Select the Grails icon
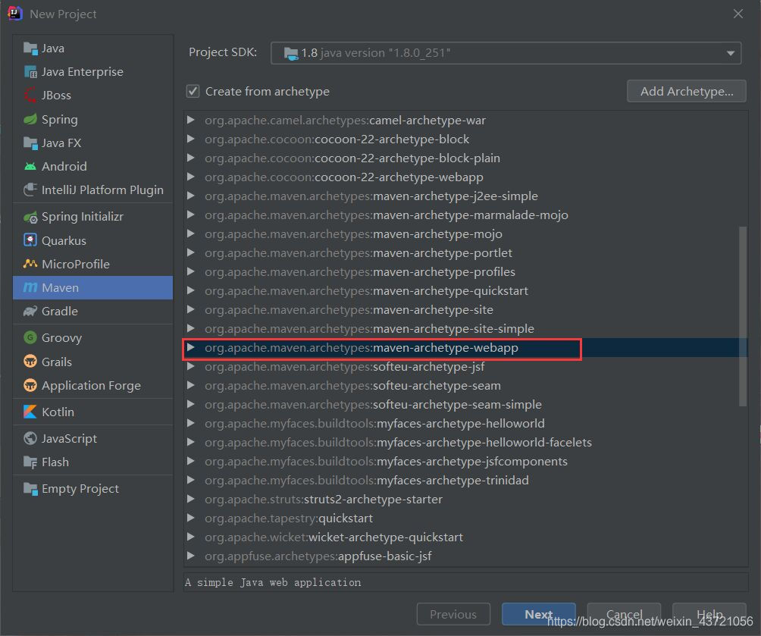Viewport: 761px width, 636px height. pos(30,362)
